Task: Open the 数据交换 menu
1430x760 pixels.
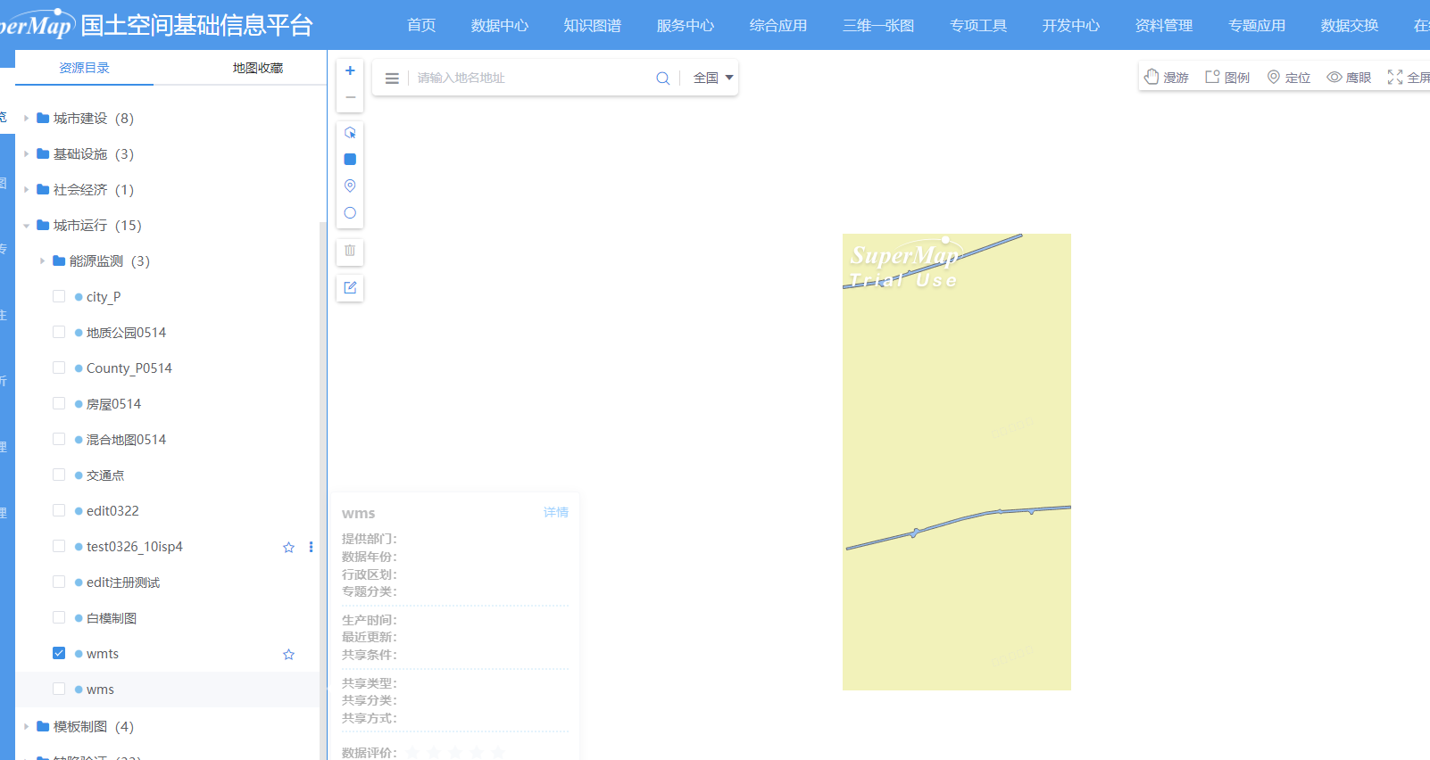Action: 1350,25
